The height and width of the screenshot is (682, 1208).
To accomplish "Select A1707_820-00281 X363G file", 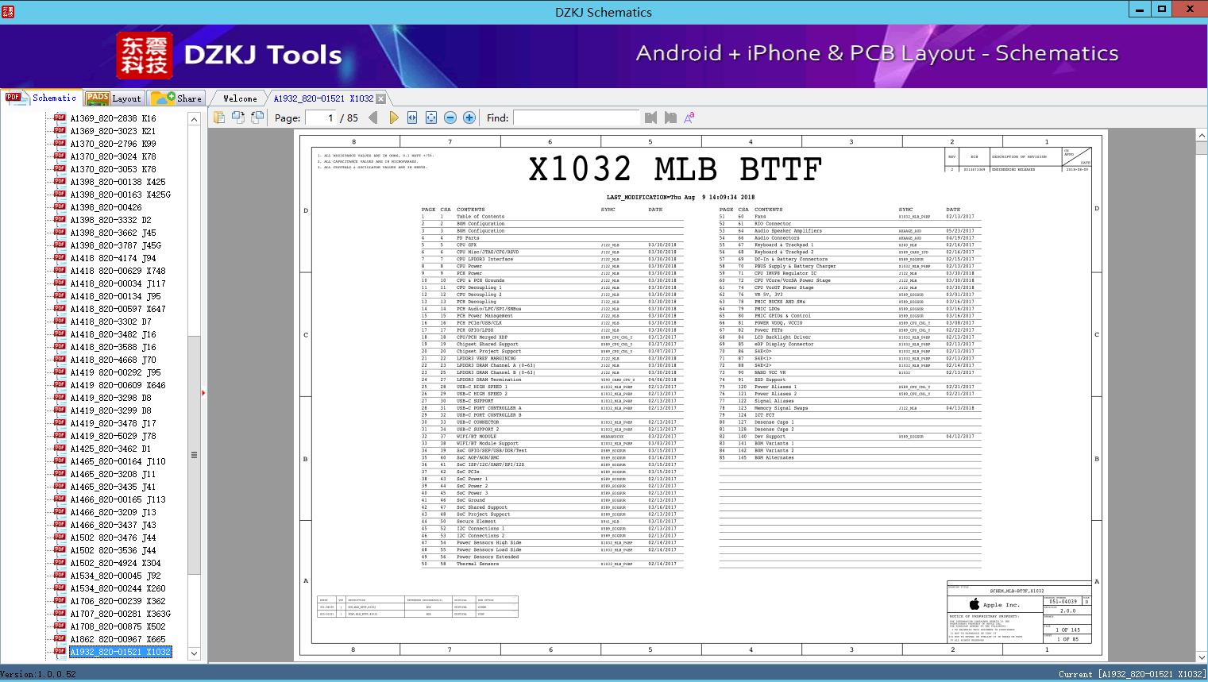I will point(120,614).
